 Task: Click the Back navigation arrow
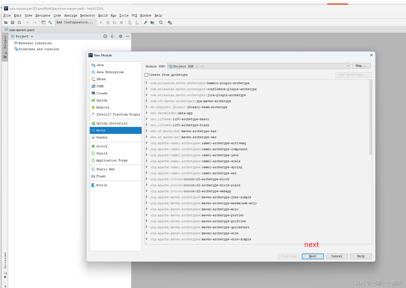pyautogui.click(x=28, y=22)
